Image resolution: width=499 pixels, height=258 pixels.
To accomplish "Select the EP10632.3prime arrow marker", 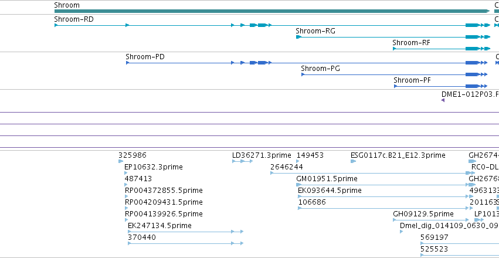I will 126,173.
